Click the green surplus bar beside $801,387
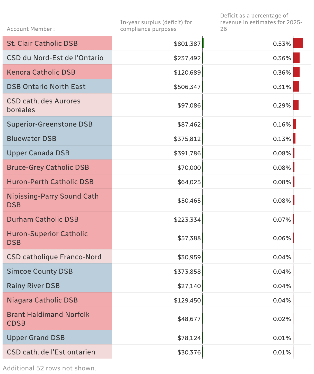This screenshot has height=374, width=314. [x=203, y=43]
